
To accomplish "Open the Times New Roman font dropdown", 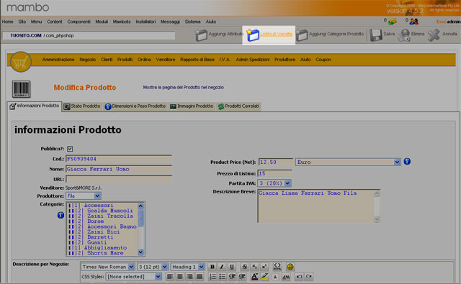I will point(107,267).
